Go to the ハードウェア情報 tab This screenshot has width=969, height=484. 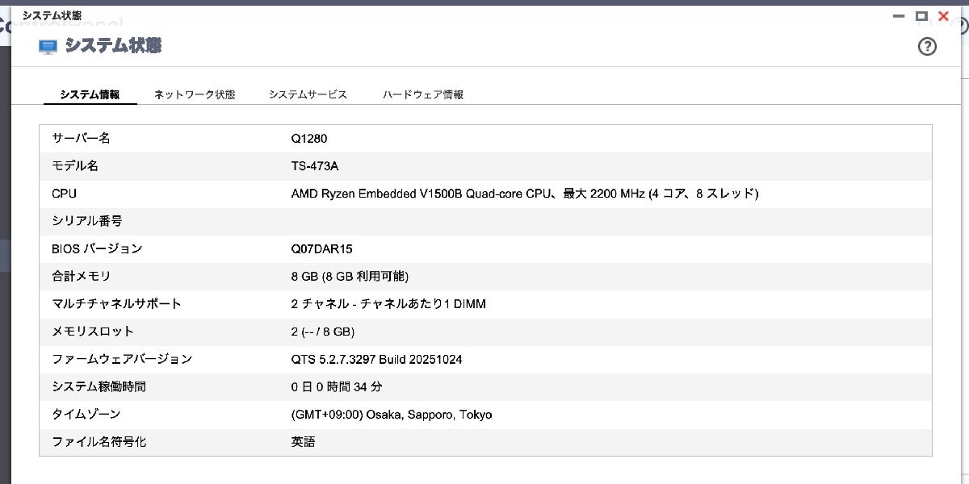(x=423, y=94)
